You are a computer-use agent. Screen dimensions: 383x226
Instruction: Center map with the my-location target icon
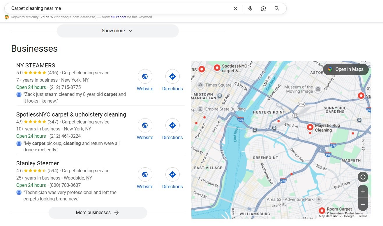tap(363, 177)
